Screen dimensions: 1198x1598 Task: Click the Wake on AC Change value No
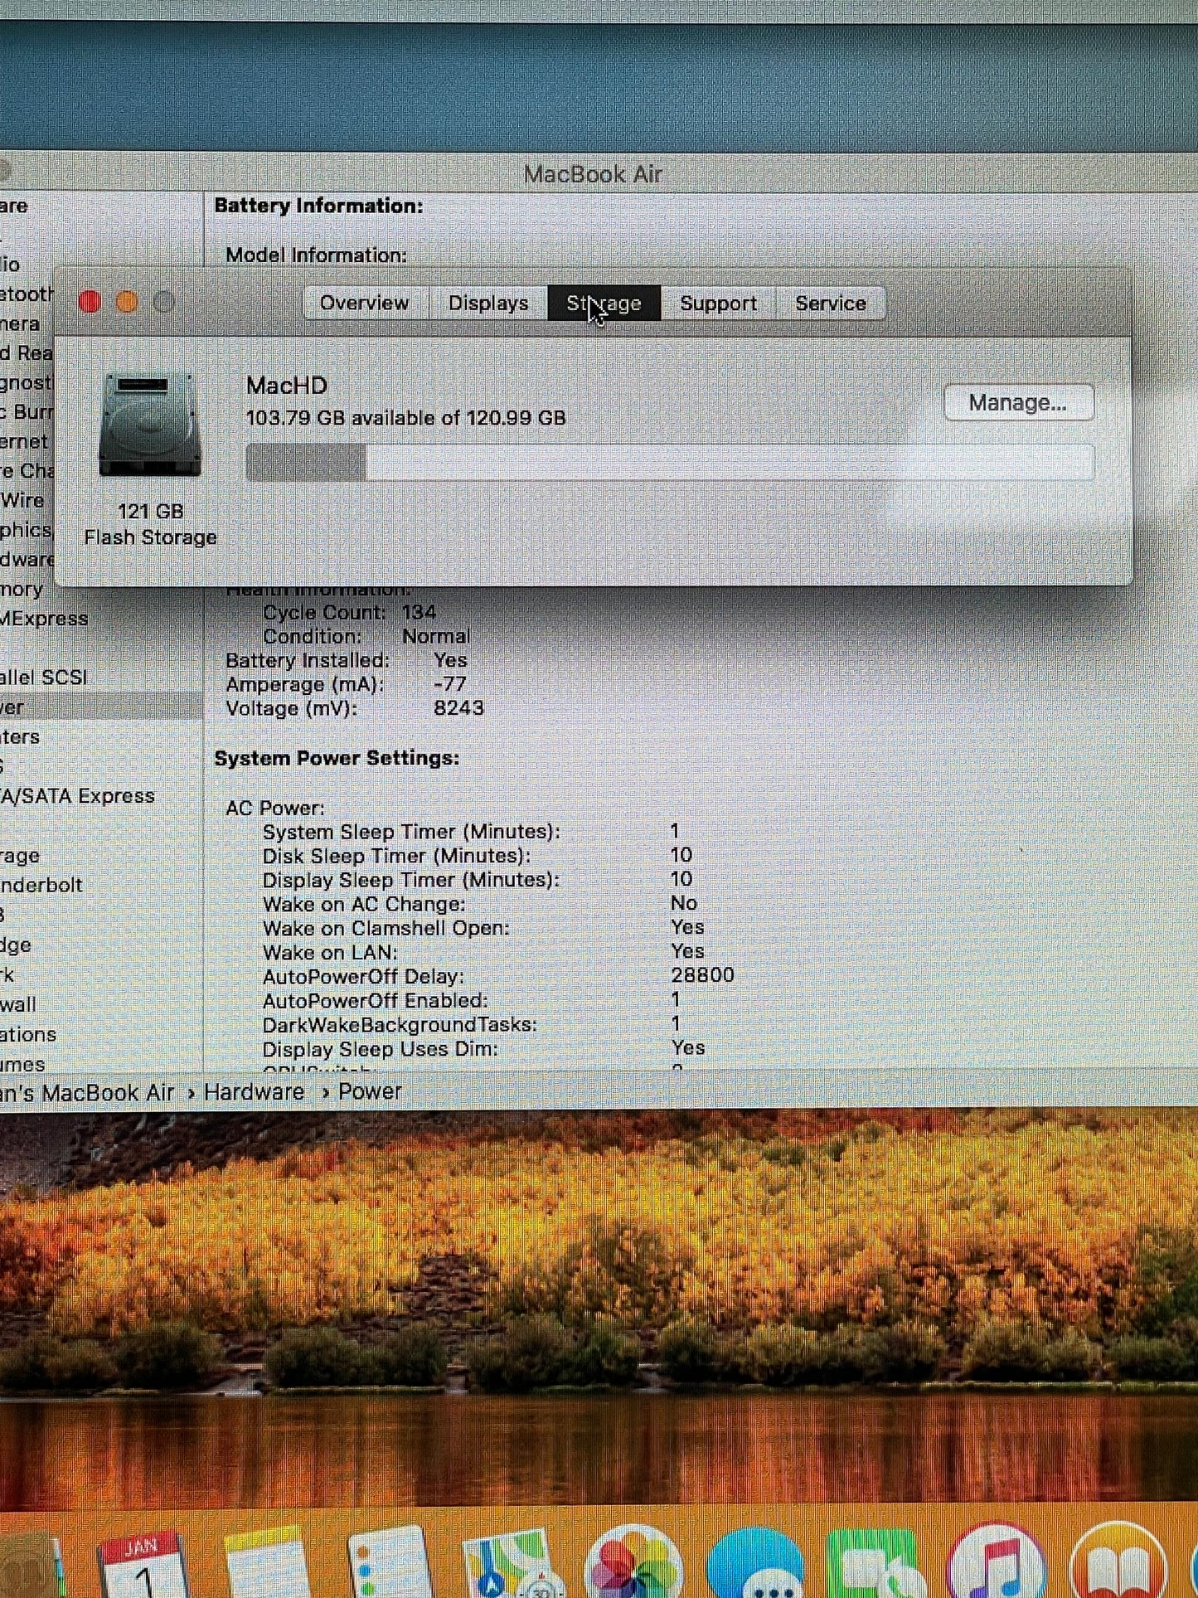684,904
